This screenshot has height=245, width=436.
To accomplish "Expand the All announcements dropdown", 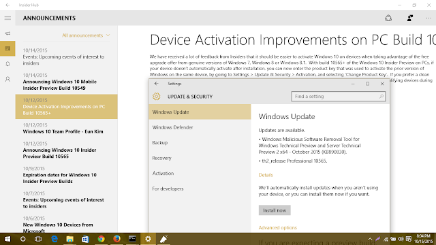I will point(86,35).
